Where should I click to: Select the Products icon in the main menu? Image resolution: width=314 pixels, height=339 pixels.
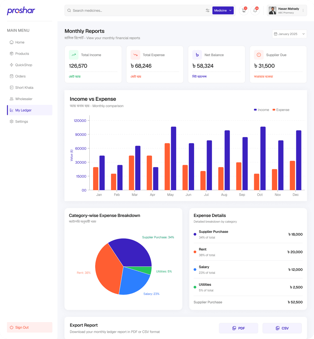click(x=12, y=54)
